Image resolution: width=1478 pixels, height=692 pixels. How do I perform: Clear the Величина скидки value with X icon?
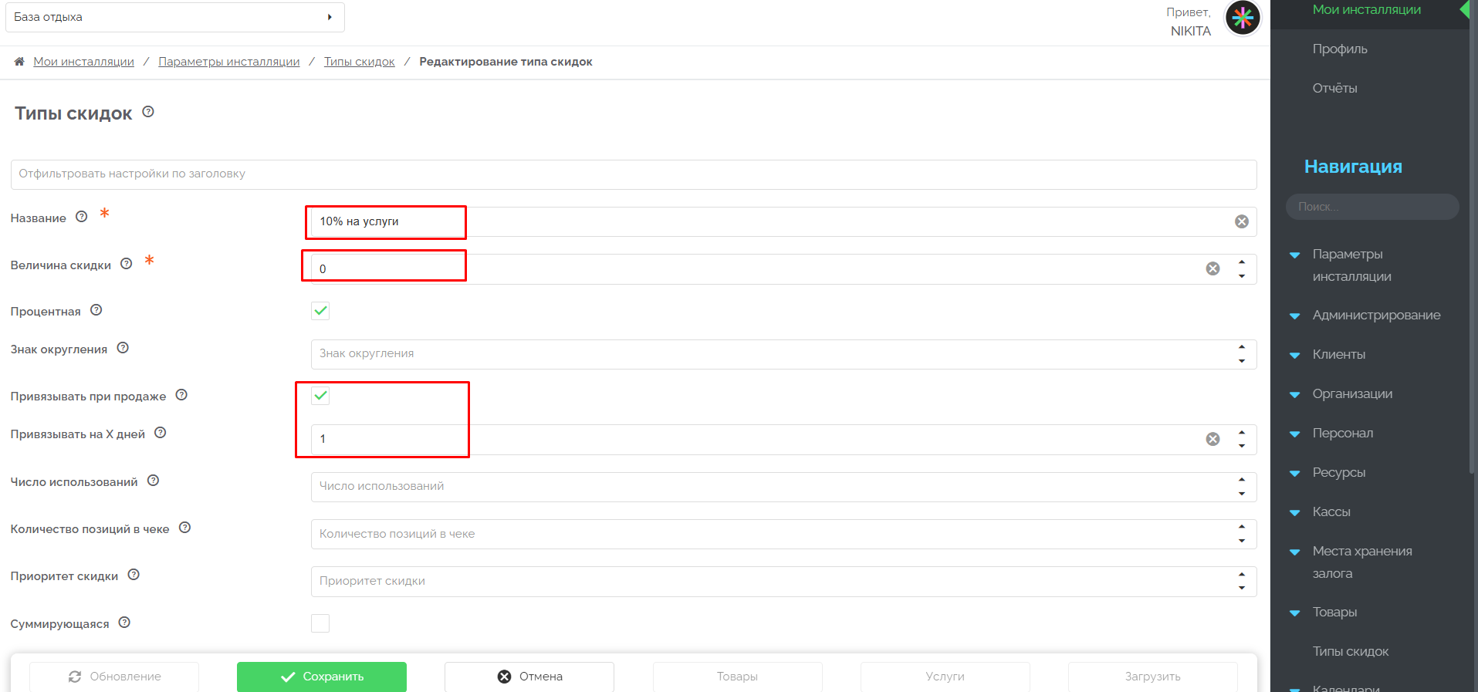pyautogui.click(x=1213, y=268)
